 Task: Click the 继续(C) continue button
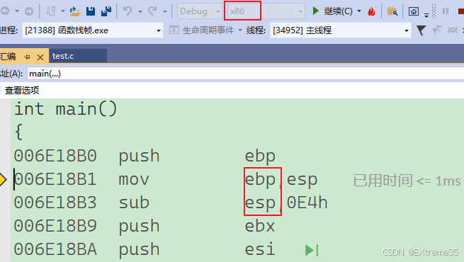click(332, 11)
